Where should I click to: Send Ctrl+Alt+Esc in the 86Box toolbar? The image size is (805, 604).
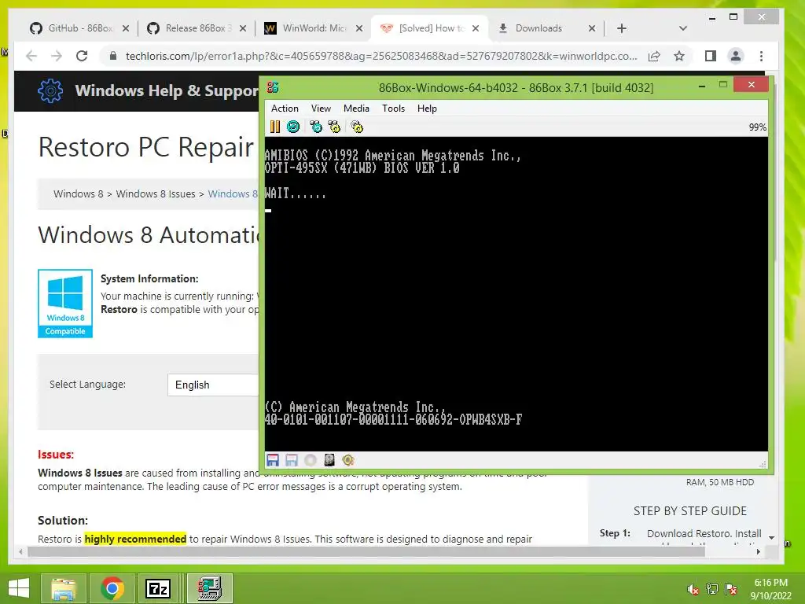(334, 127)
